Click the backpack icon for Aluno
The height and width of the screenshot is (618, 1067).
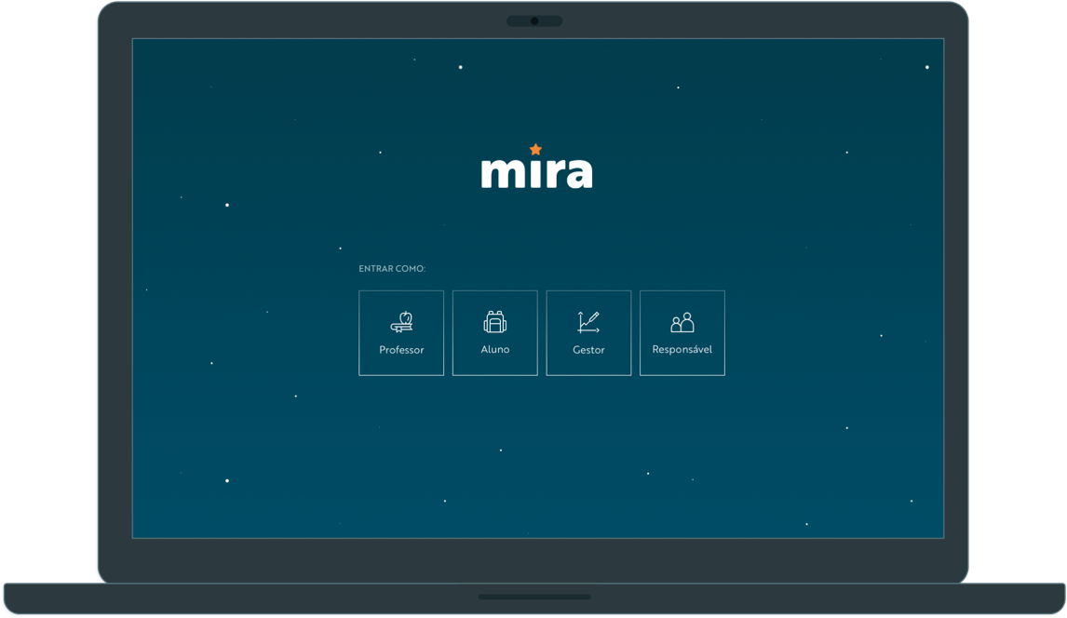[495, 322]
